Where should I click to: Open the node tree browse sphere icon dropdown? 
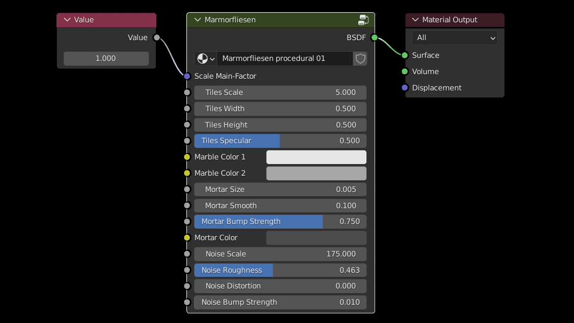pyautogui.click(x=206, y=58)
